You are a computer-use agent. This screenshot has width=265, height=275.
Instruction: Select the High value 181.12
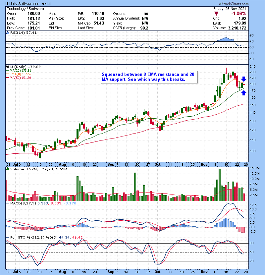(x=34, y=19)
